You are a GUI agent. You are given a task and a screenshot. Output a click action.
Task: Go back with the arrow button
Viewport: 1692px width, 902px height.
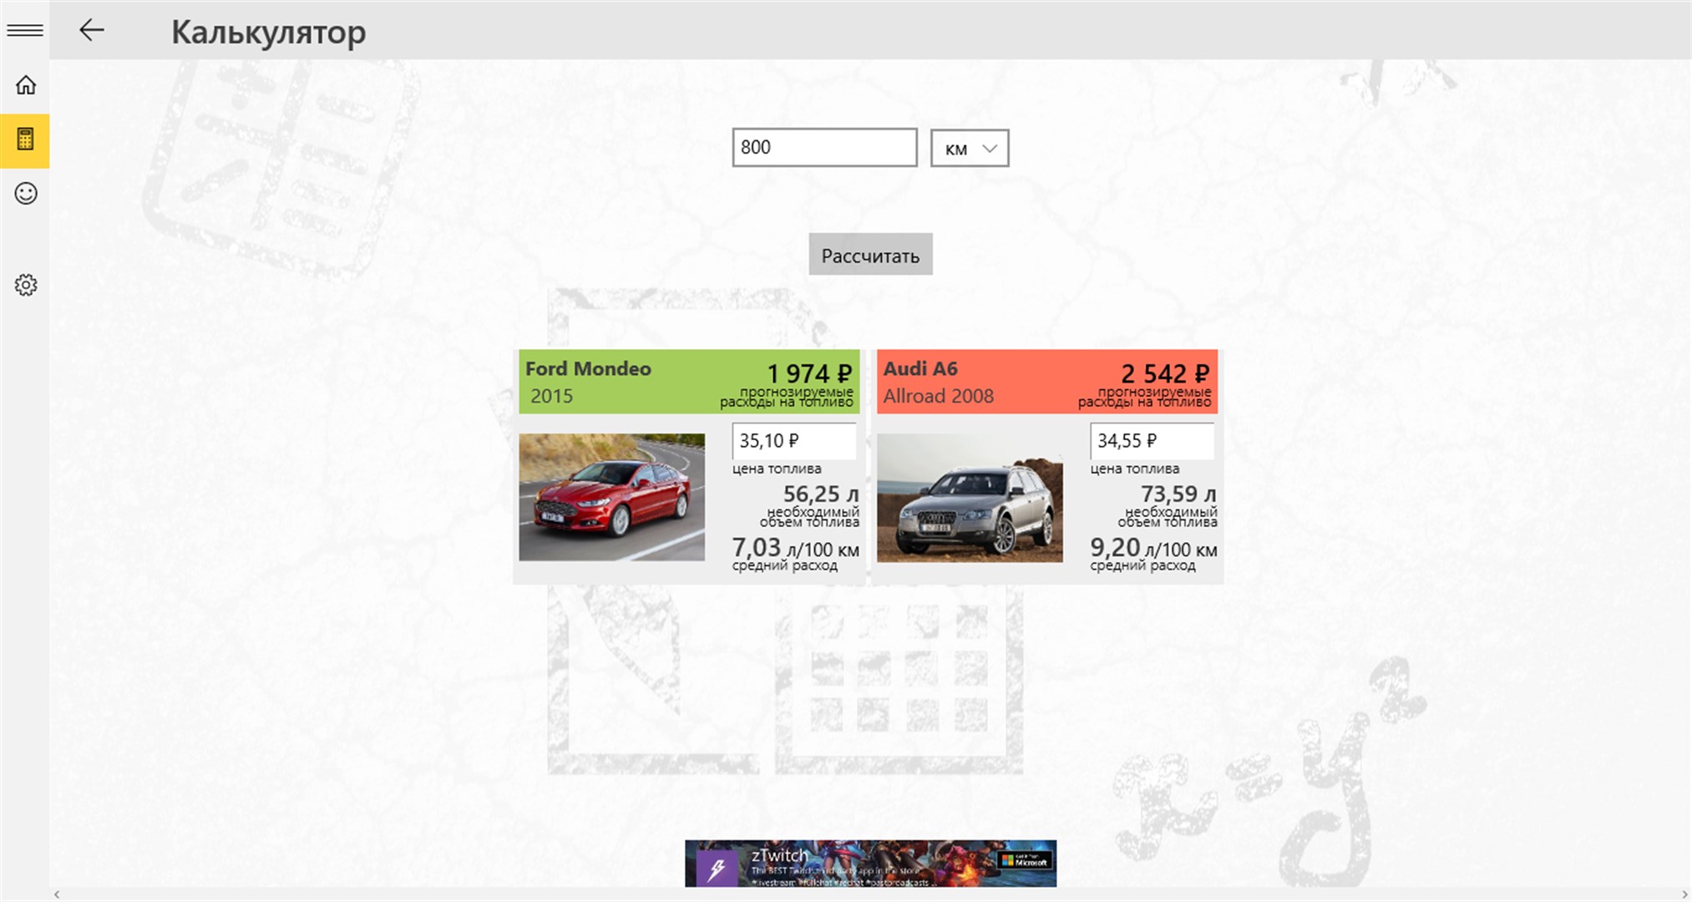[91, 31]
